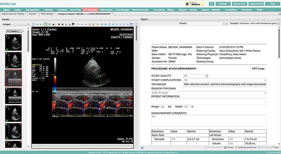Click the grid layout icon in image toolbar
The height and width of the screenshot is (154, 281).
(x=33, y=24)
